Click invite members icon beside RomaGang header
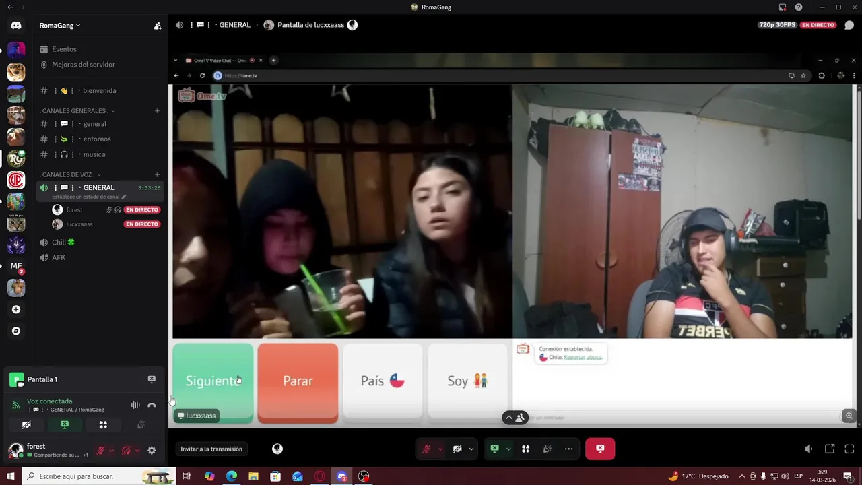Image resolution: width=862 pixels, height=485 pixels. (158, 26)
